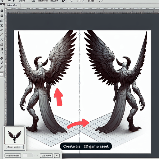The width and height of the screenshot is (159, 159).
Task: Select the ruler-shaped tool in left toolbar
Action: tap(2, 34)
